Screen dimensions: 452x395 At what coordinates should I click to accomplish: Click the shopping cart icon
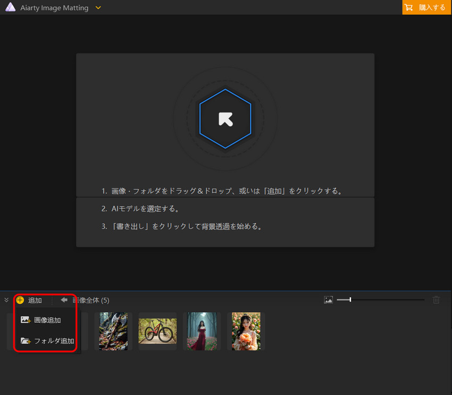[408, 7]
